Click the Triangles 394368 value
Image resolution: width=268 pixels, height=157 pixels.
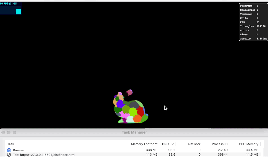[x=261, y=26]
